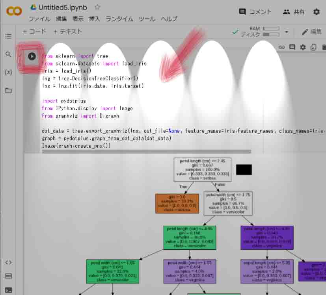Add a comment to the cell
The image size is (326, 295).
[x=292, y=47]
